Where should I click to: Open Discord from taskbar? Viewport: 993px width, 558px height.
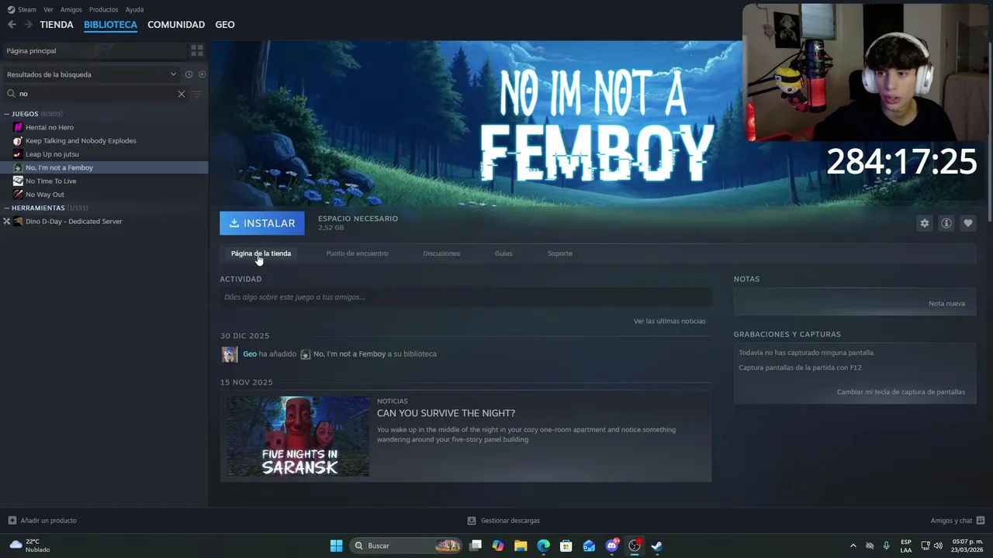612,546
